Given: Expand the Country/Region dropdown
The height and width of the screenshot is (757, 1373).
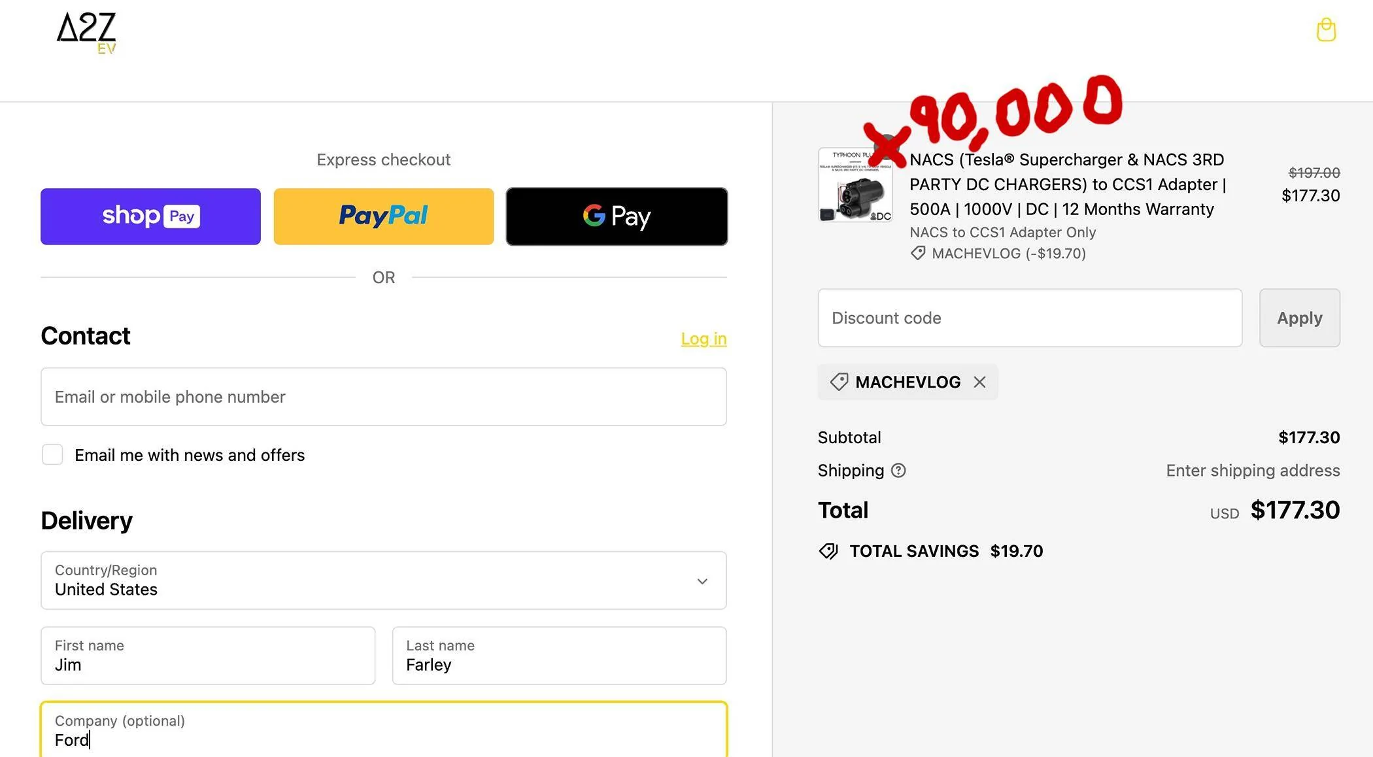Looking at the screenshot, I should pyautogui.click(x=384, y=580).
